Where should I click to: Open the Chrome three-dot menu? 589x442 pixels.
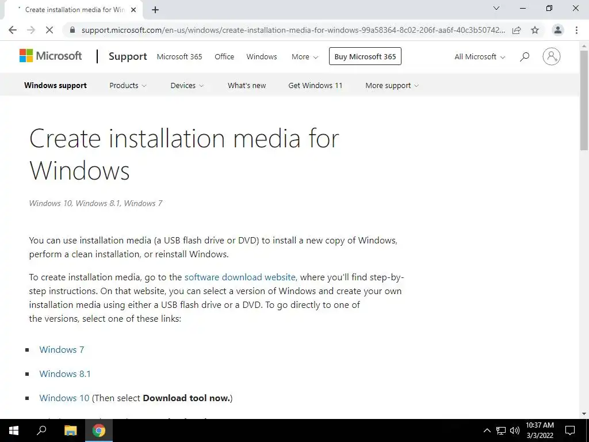[576, 30]
